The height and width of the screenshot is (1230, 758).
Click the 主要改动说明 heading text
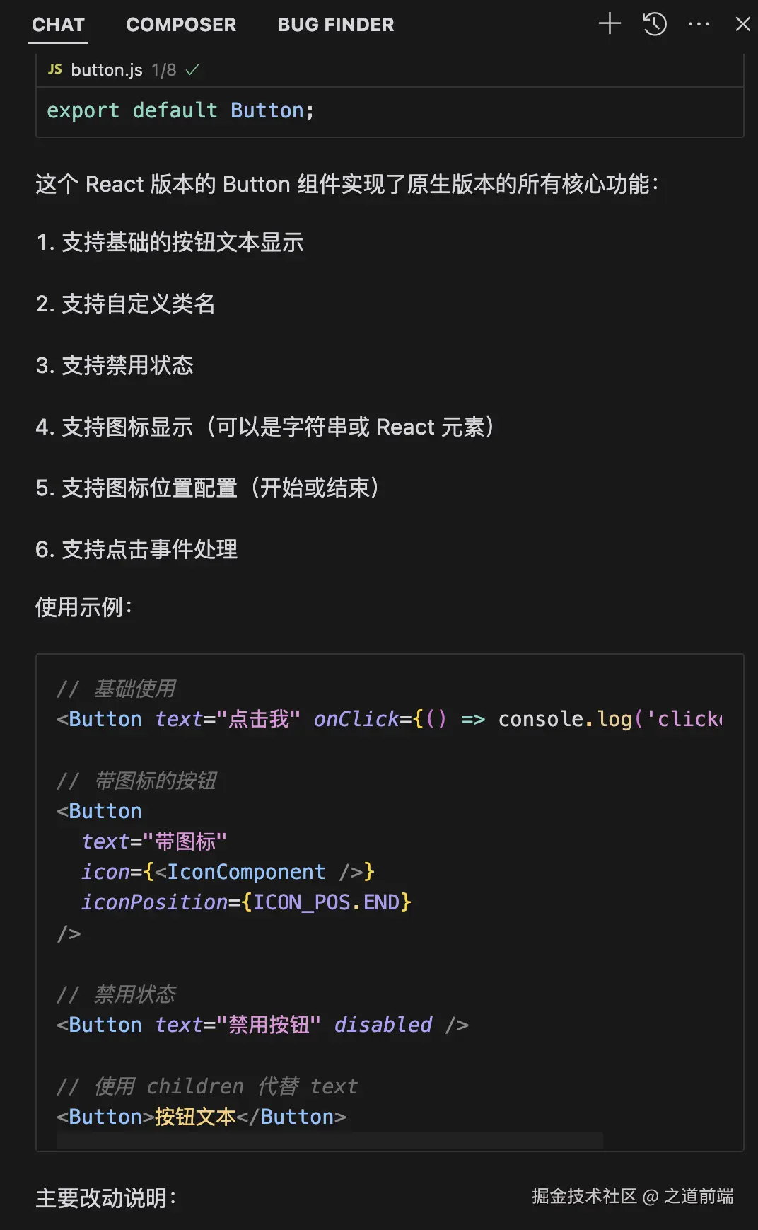pyautogui.click(x=106, y=1197)
